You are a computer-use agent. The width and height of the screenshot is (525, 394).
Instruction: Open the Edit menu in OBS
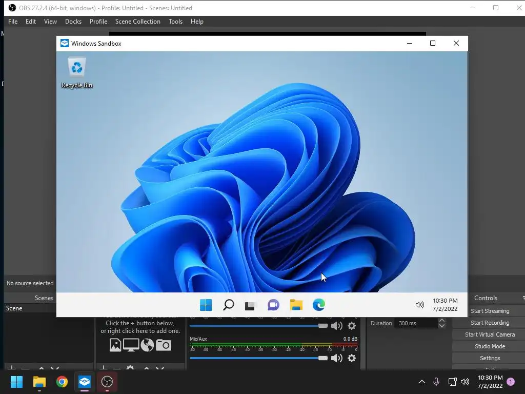pos(30,22)
